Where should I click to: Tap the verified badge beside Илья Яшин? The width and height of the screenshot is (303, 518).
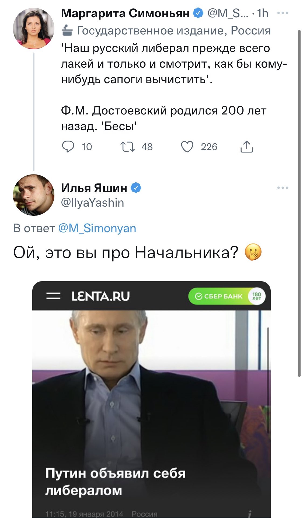pos(136,188)
